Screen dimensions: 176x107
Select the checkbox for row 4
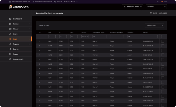point(163,55)
